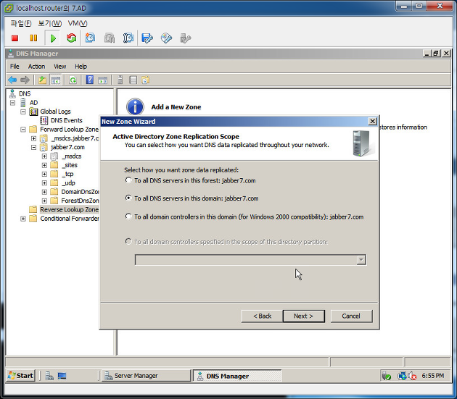Screen dimensions: 457x399
Task: Select DNS Events in the tree
Action: [x=67, y=120]
